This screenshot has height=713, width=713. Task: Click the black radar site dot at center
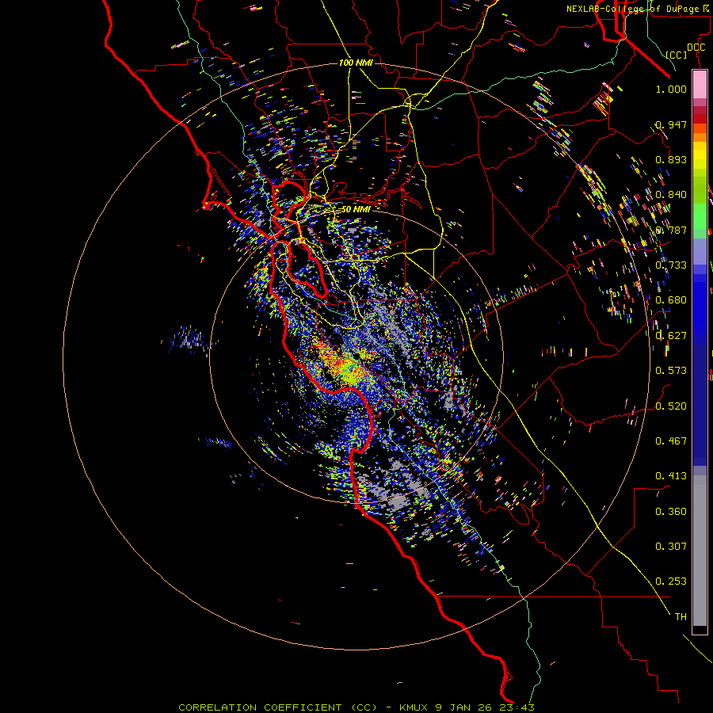[x=357, y=355]
